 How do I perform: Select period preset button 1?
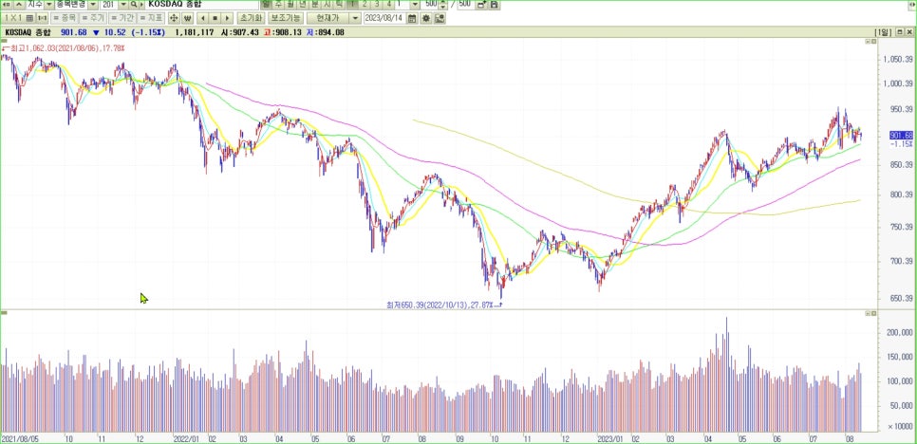tap(352, 4)
